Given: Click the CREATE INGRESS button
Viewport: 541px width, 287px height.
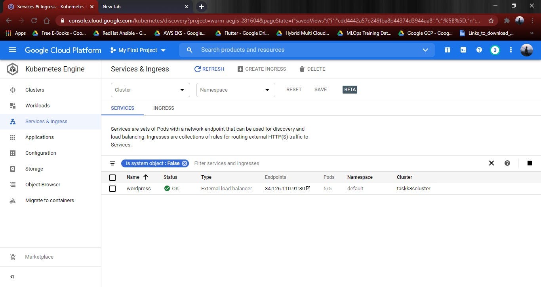Looking at the screenshot, I should (x=262, y=69).
